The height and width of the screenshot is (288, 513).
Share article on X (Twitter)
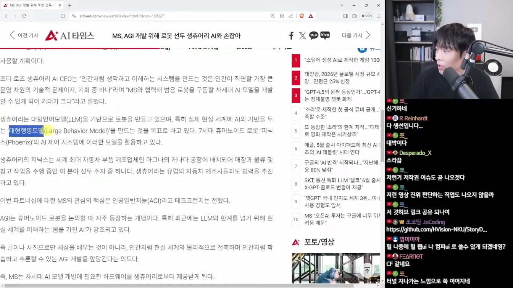pyautogui.click(x=302, y=35)
